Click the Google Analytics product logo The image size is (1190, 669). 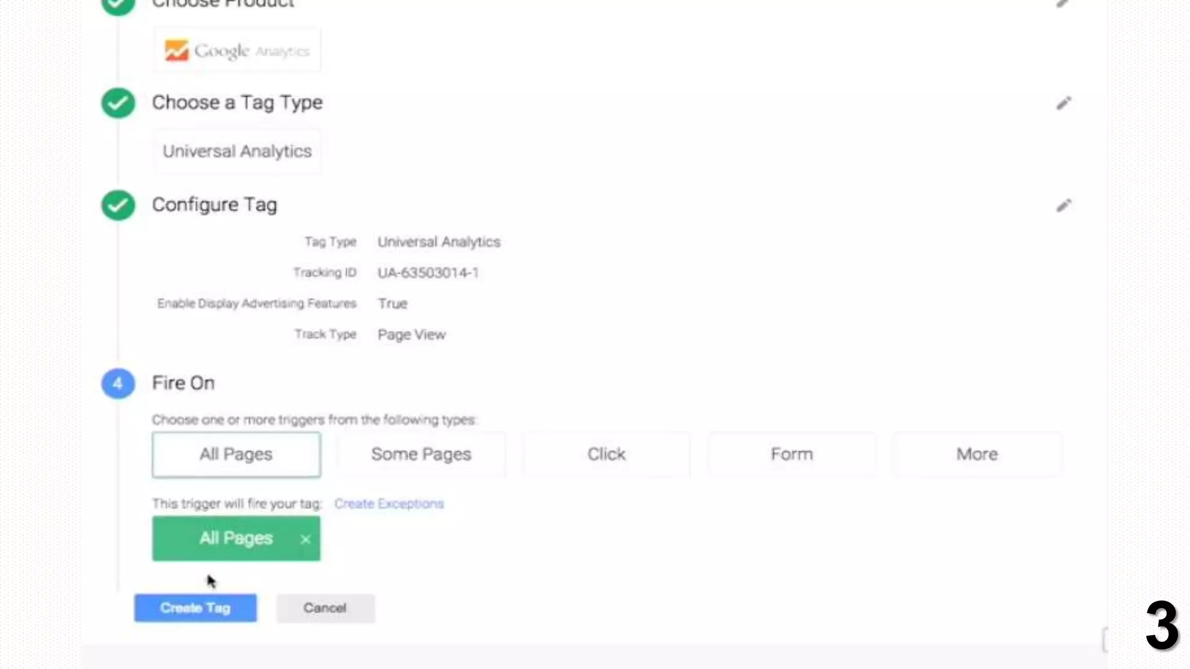point(236,51)
